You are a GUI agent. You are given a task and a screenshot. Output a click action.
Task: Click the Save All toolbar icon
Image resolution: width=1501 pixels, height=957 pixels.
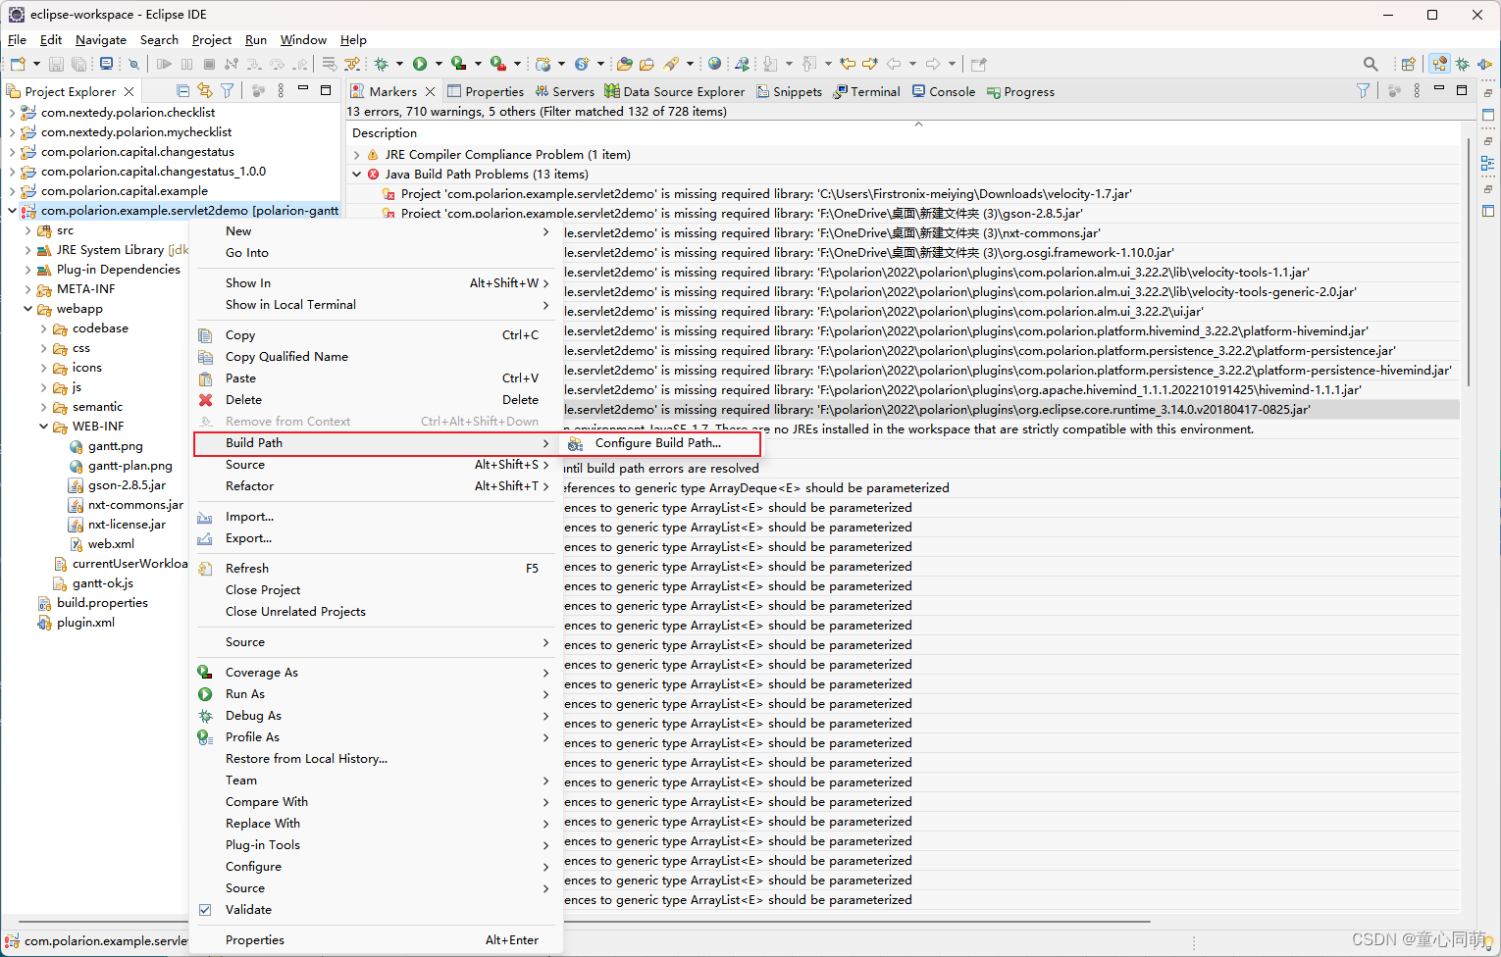pos(78,64)
